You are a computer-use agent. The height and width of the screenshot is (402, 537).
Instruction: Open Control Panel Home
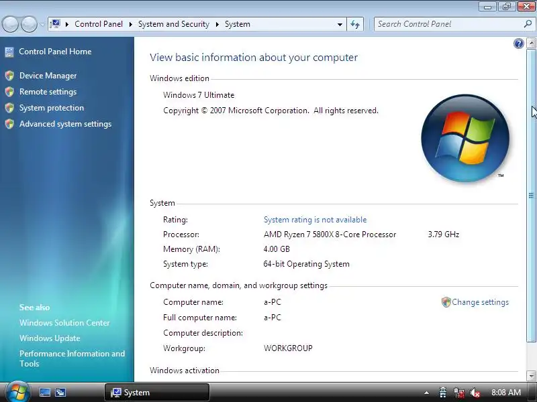coord(55,52)
